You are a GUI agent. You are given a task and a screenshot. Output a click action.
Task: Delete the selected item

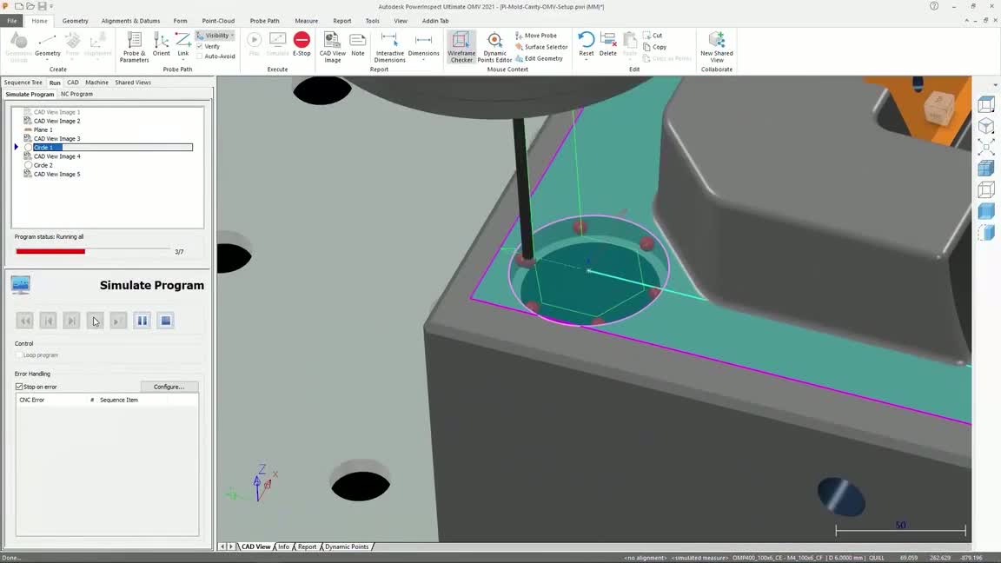(607, 44)
